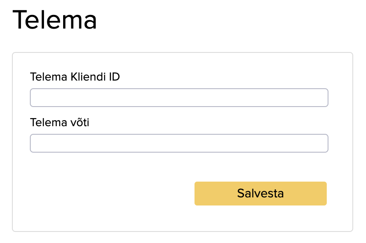Activate the field under "Telema Kliendi ID"
Image resolution: width=366 pixels, height=243 pixels.
click(179, 98)
